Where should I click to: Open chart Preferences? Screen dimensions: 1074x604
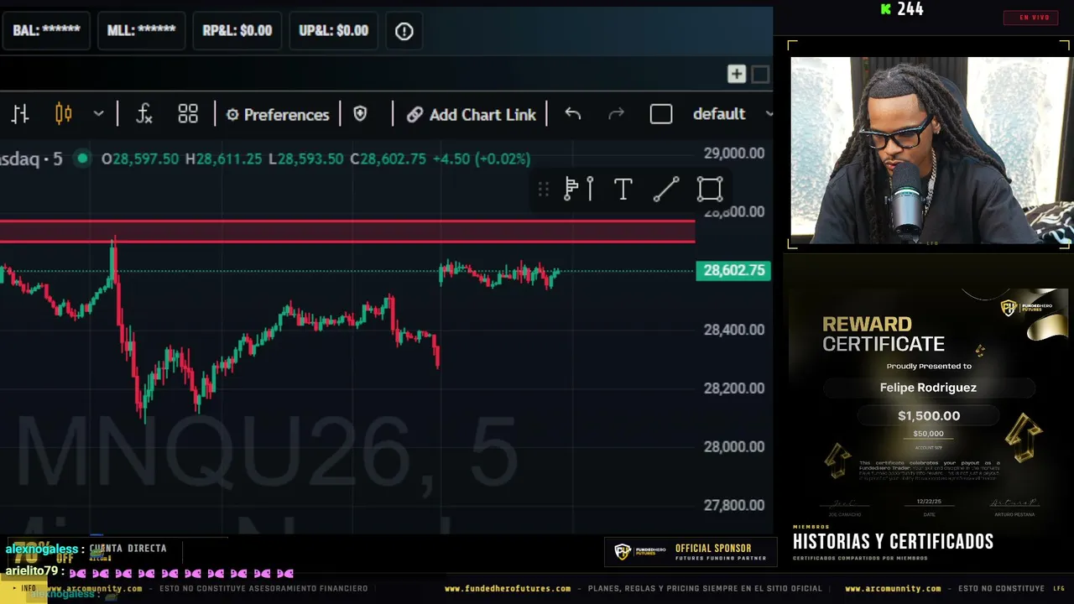[278, 114]
